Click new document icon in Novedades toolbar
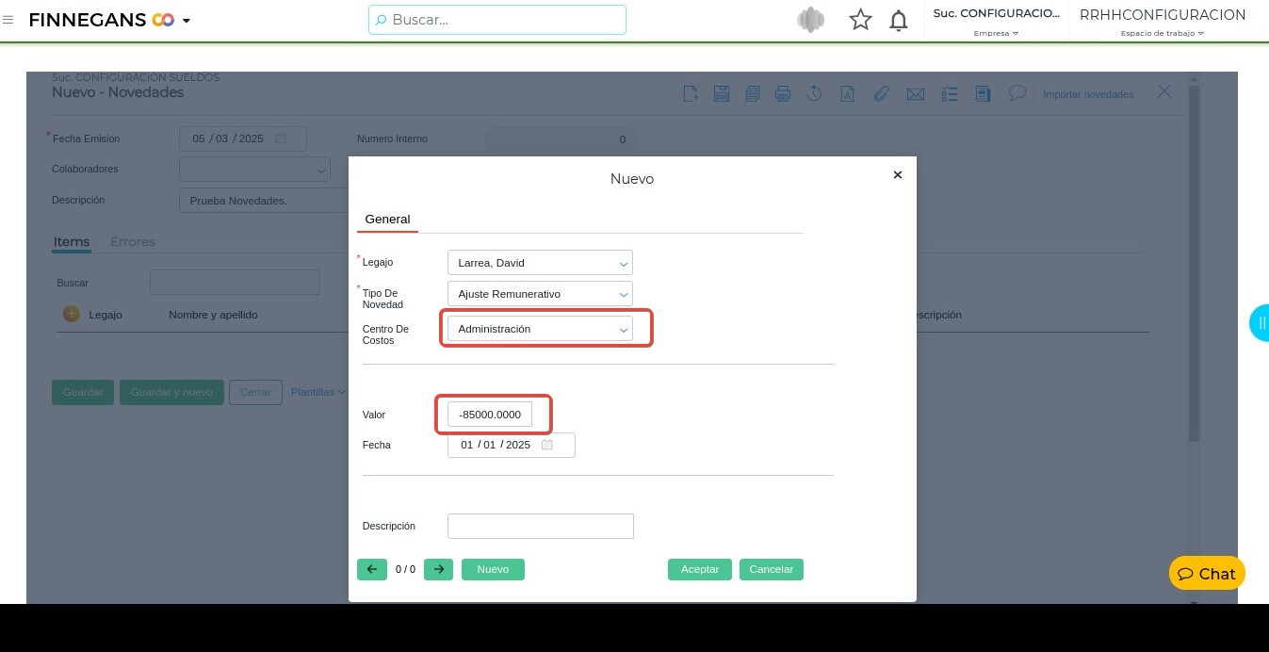 coord(691,93)
